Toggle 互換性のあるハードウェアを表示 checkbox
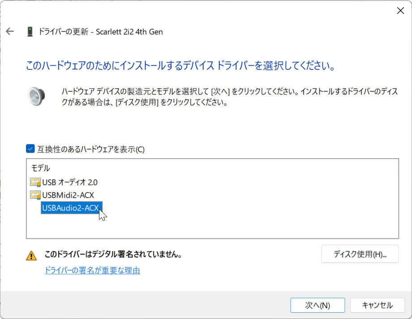Screen dimensions: 412x319 pyautogui.click(x=30, y=149)
